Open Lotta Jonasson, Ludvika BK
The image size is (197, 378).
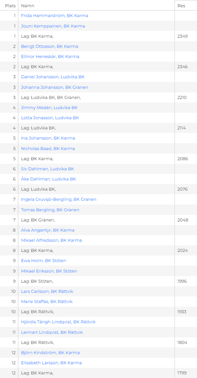coord(50,118)
